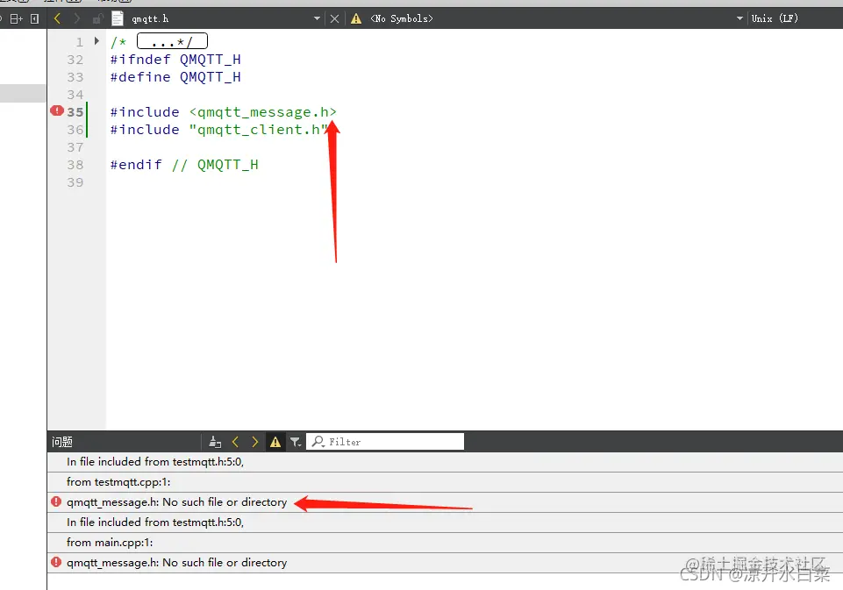Image resolution: width=843 pixels, height=590 pixels.
Task: Click line number 36
Action: (75, 130)
